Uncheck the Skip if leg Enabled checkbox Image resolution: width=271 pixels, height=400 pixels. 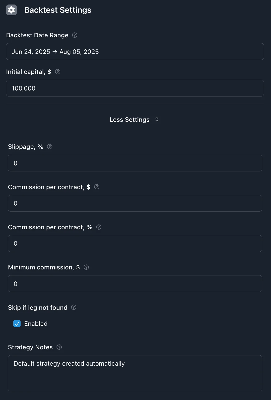[17, 324]
